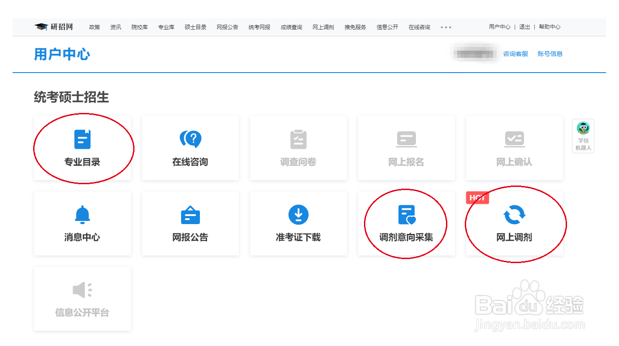Screen dimensions: 619x346
Task: Click the 调剂意向采集 card label
Action: point(407,238)
